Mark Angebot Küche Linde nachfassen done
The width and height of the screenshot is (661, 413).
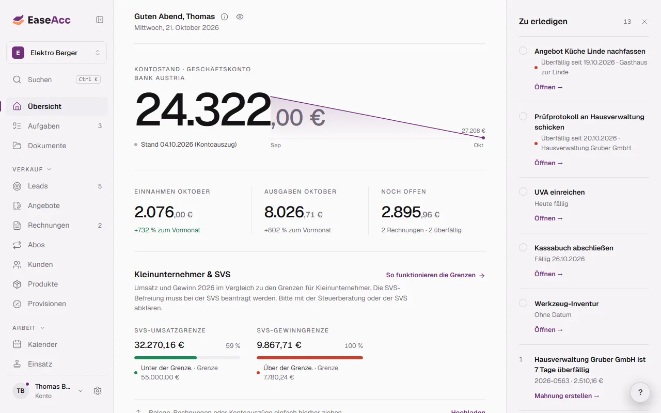(x=523, y=51)
